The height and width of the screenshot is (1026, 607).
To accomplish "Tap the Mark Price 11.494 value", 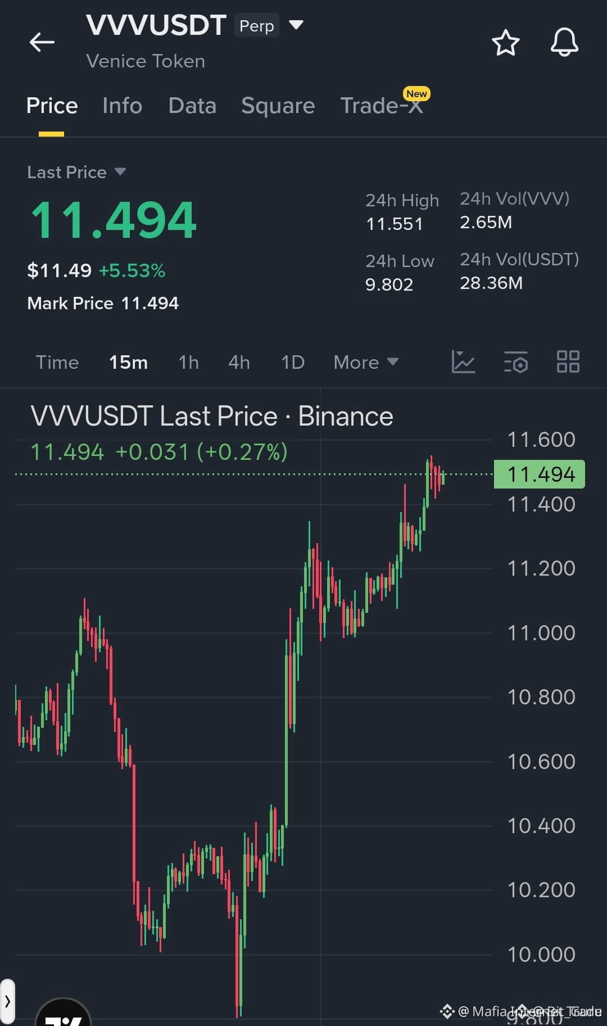I will click(150, 303).
